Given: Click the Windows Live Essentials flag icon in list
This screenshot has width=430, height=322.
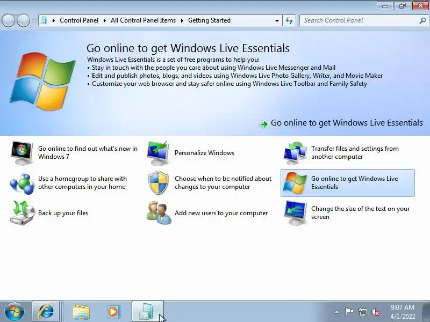Looking at the screenshot, I should (295, 183).
